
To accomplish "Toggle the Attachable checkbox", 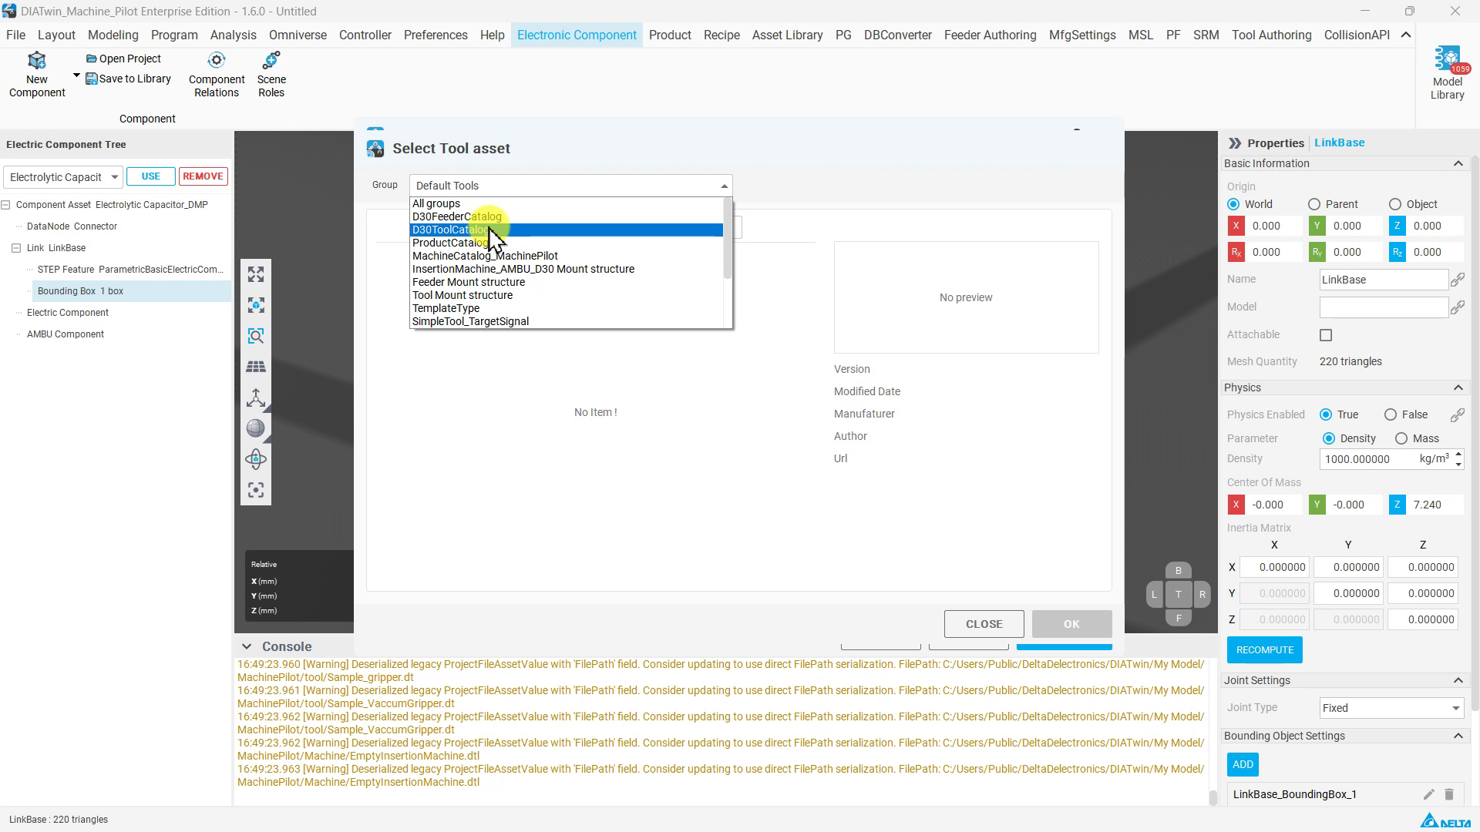I will 1326,335.
